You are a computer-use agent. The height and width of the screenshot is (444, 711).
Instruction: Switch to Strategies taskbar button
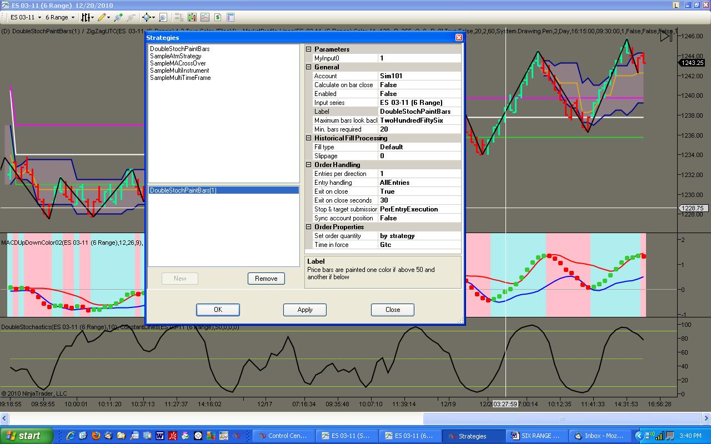[x=474, y=436]
